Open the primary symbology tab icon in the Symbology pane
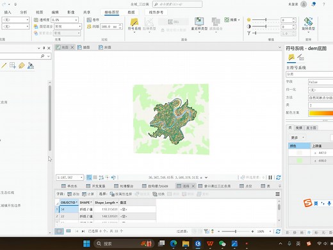Viewport: 333px width, 250px height. (291, 57)
